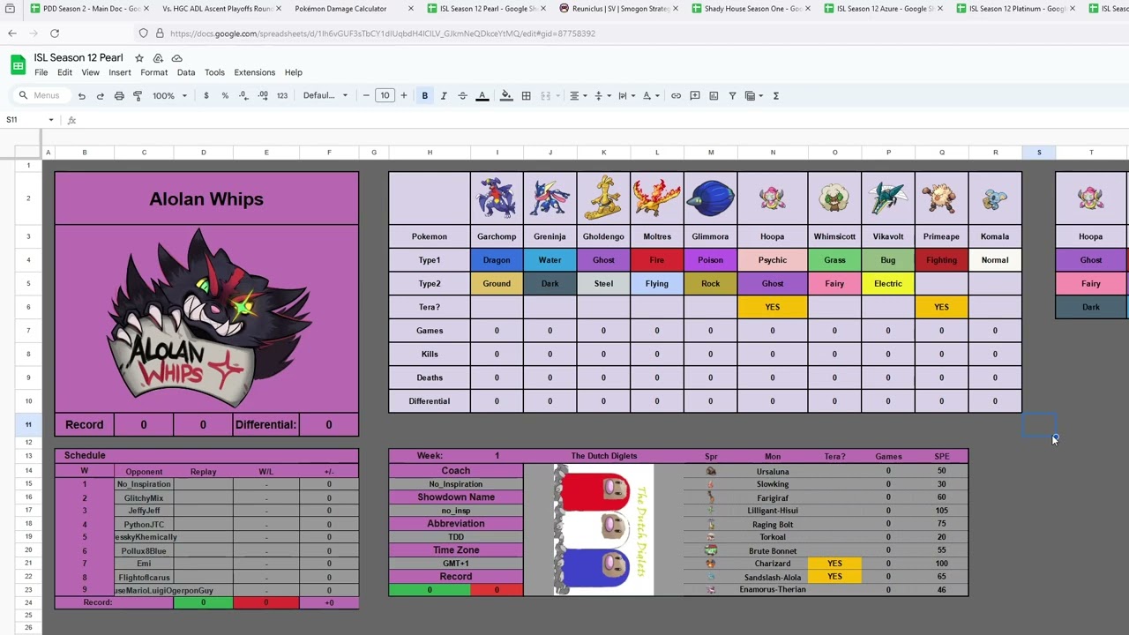
Task: Open the number format 123 menu
Action: [x=282, y=95]
